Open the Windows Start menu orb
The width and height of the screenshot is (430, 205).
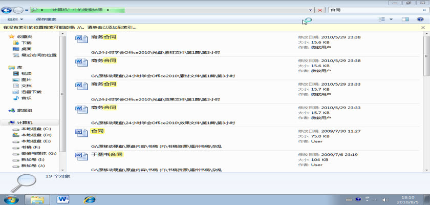(x=11, y=199)
